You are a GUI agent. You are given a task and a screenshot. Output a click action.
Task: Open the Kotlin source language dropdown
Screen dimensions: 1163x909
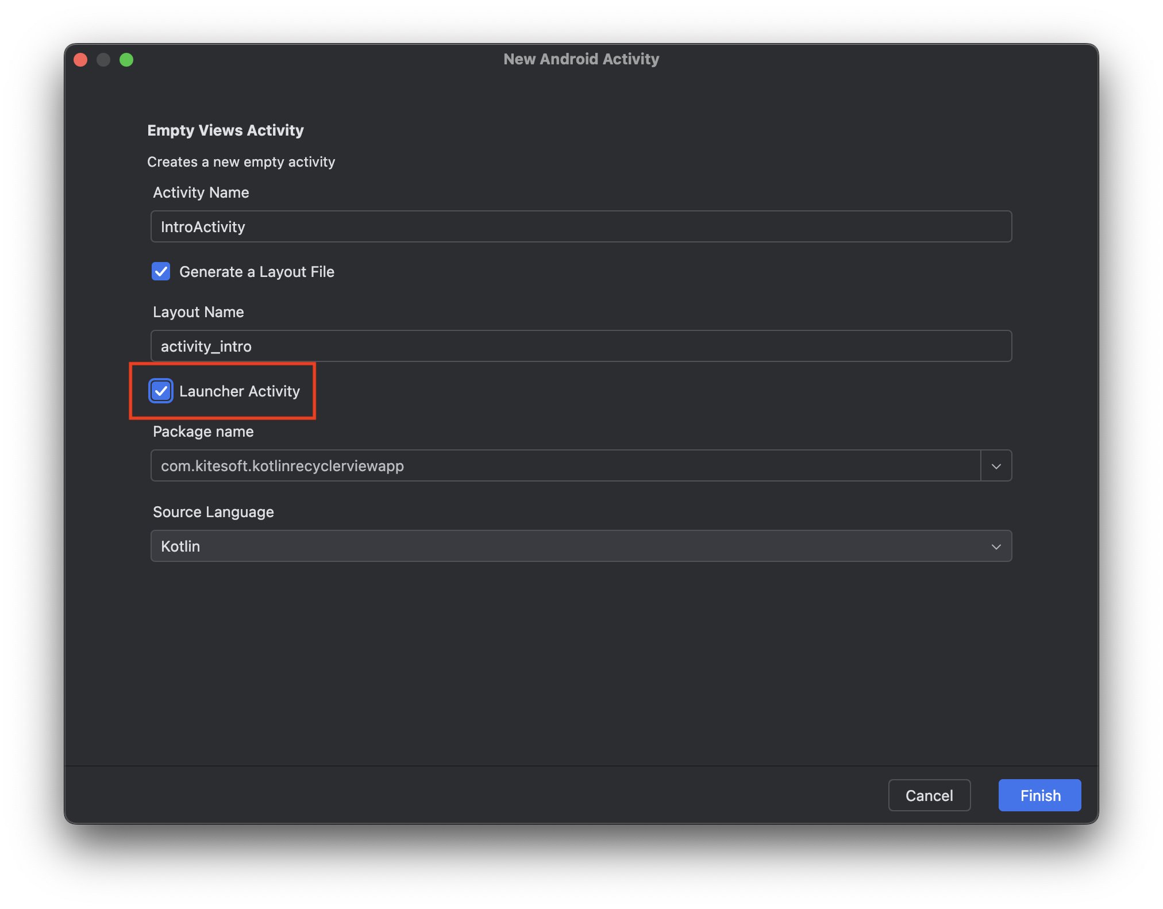click(x=580, y=546)
